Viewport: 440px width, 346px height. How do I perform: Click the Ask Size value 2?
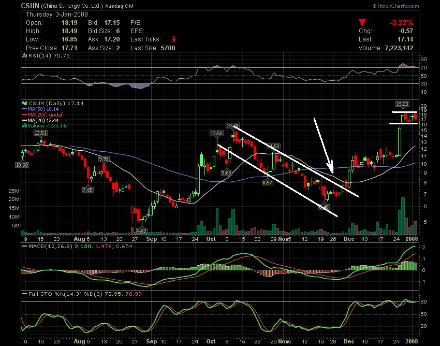click(118, 48)
